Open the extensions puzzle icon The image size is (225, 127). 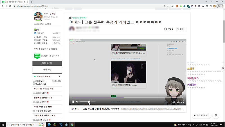(203, 6)
